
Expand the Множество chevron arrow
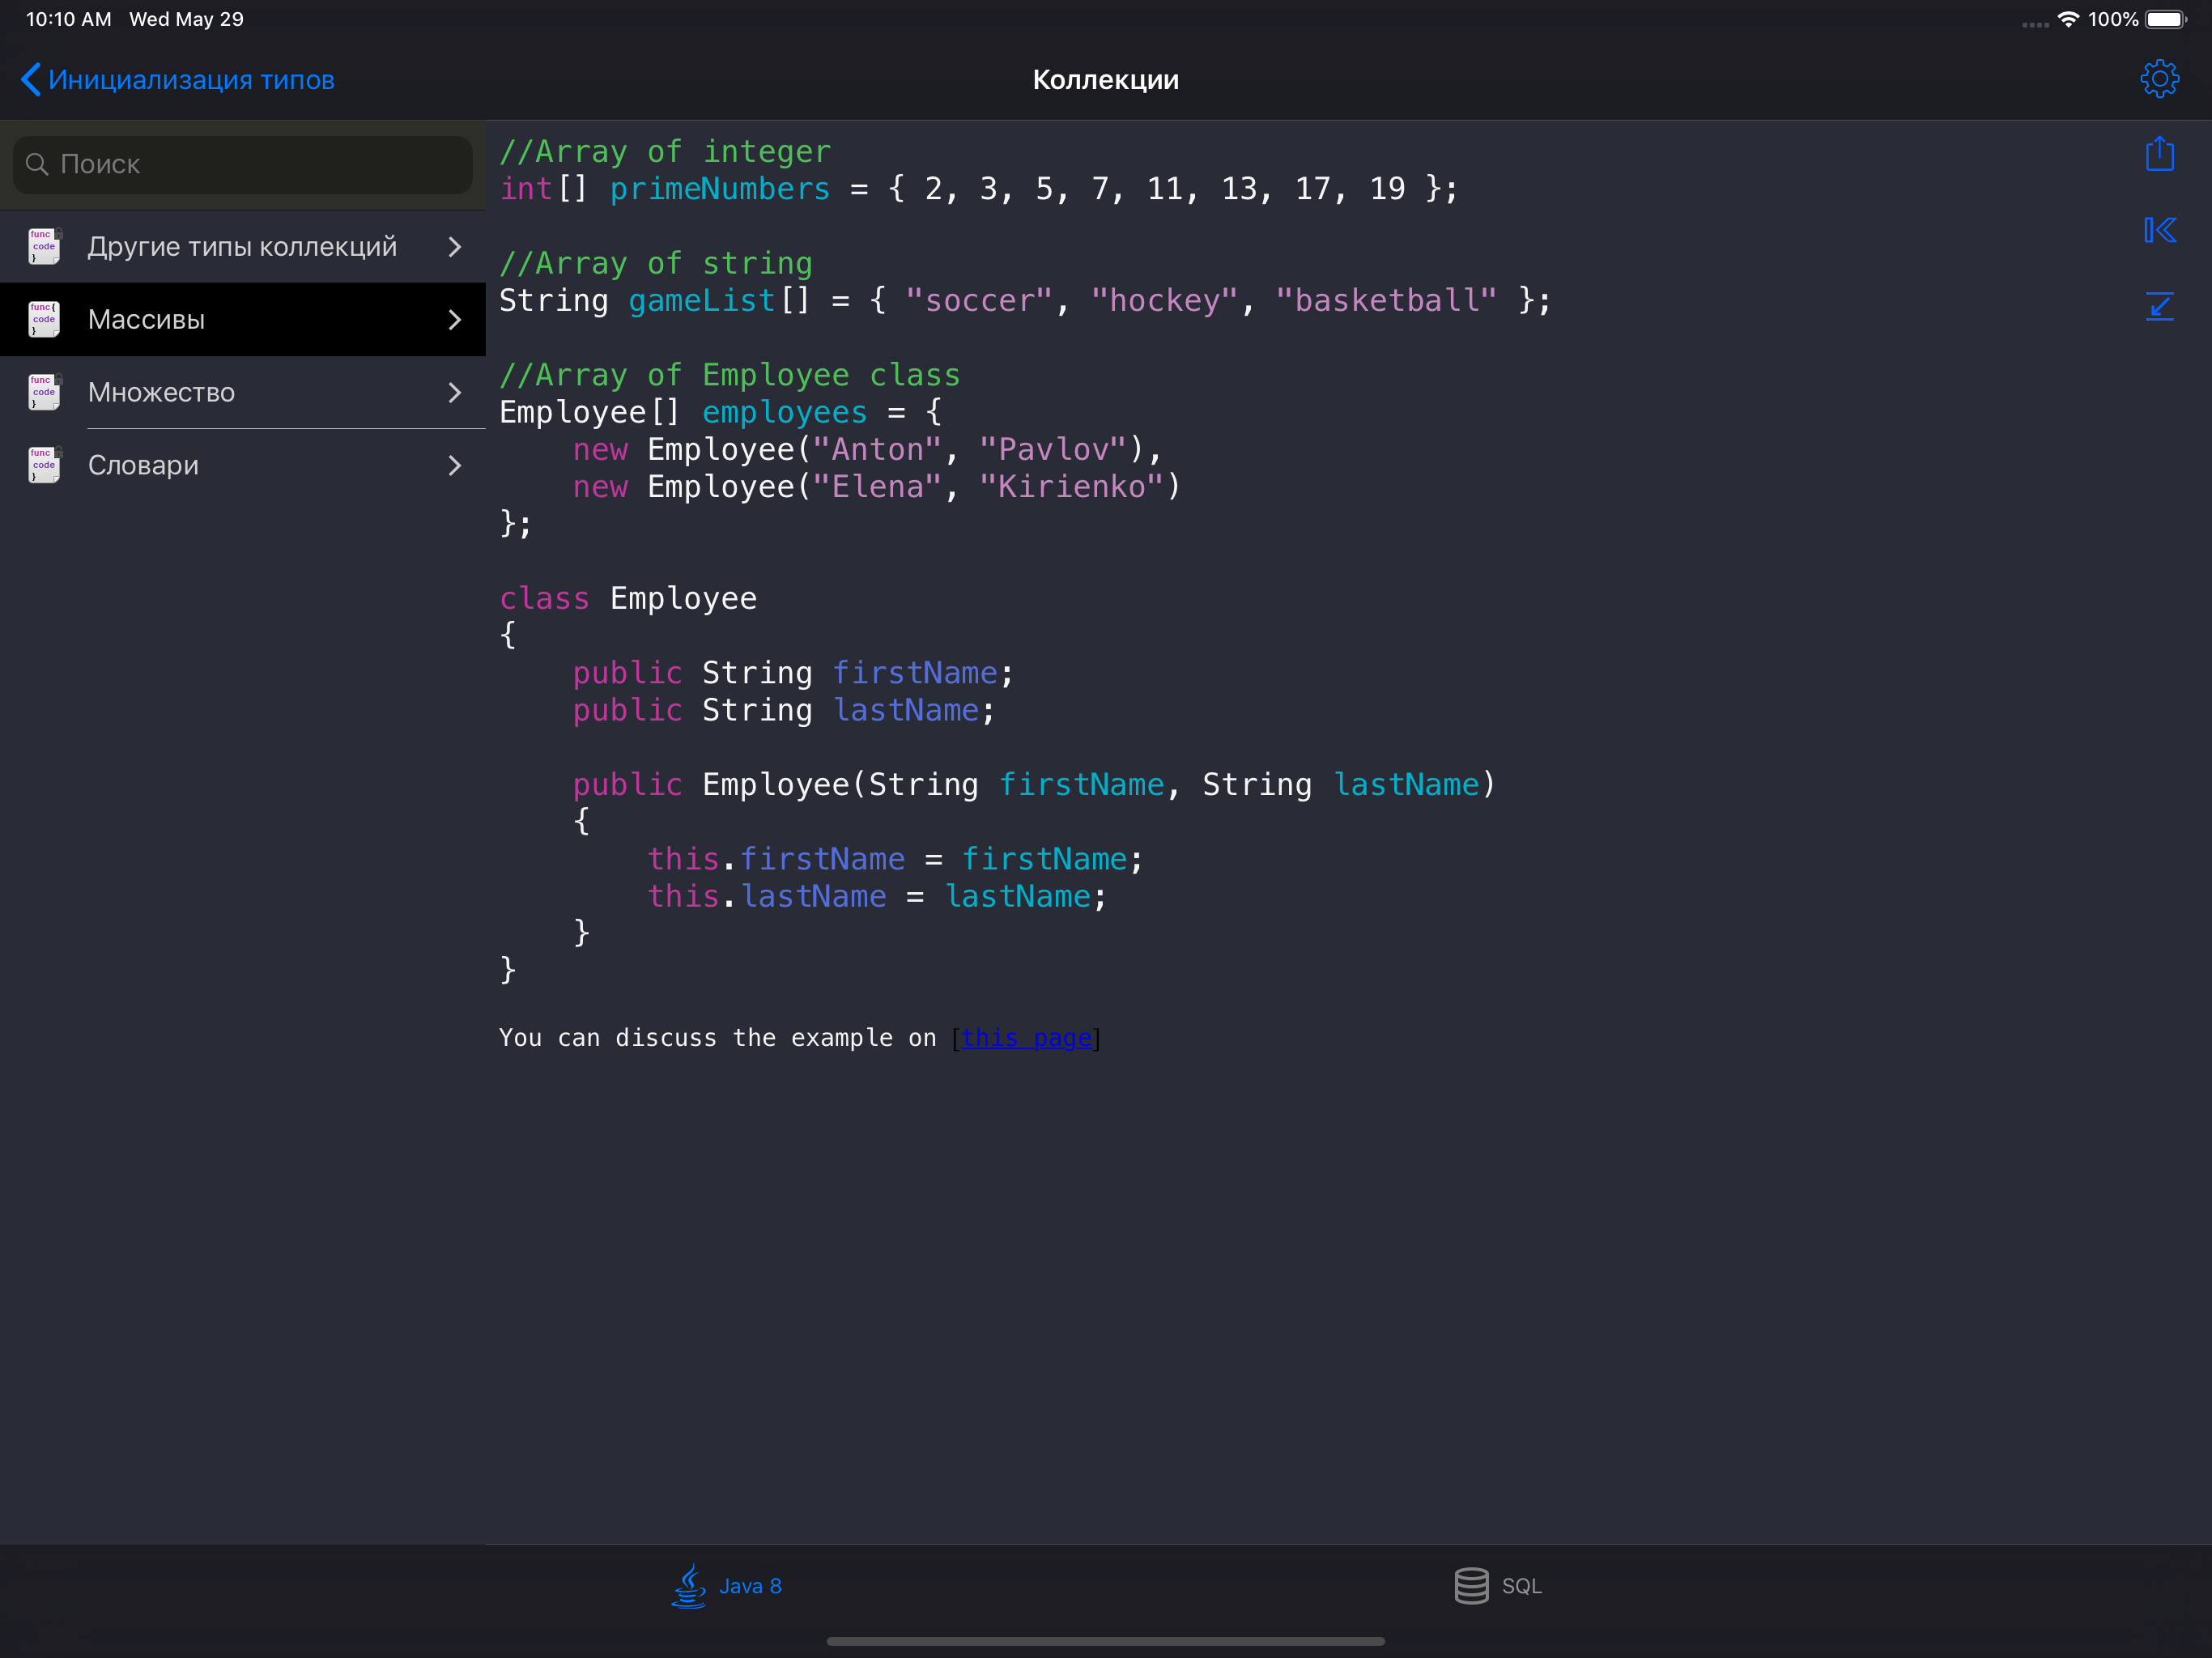pos(455,392)
